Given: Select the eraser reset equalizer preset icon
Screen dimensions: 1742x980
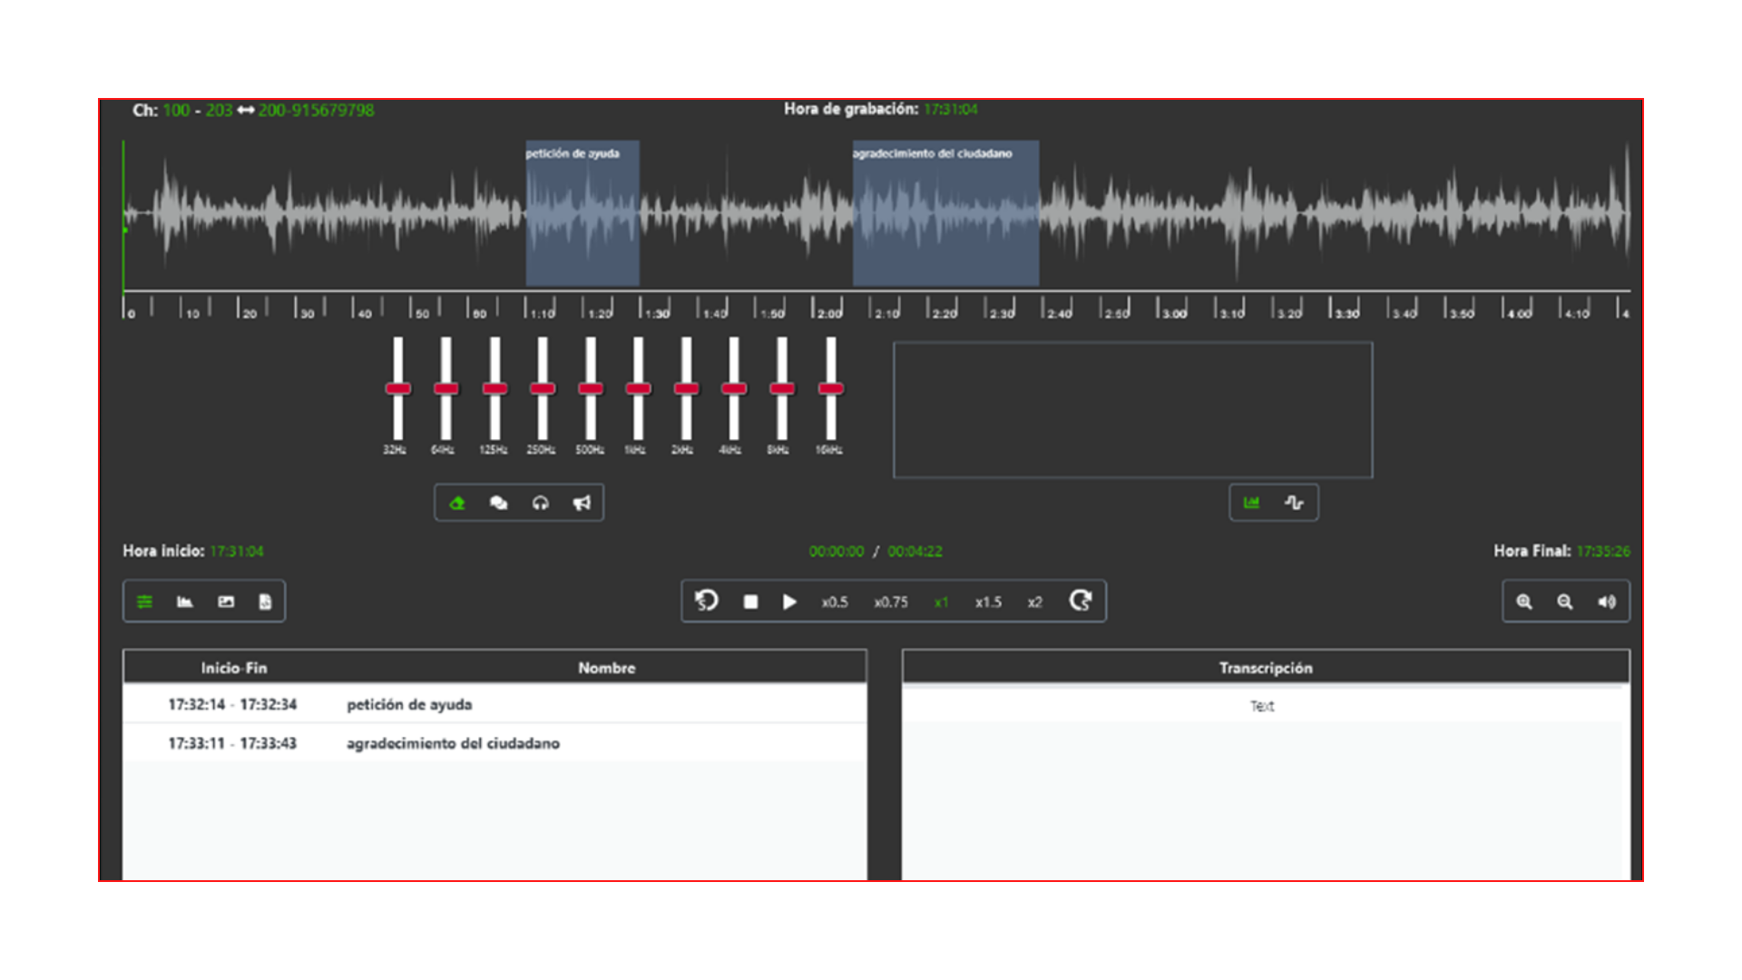Looking at the screenshot, I should (457, 503).
